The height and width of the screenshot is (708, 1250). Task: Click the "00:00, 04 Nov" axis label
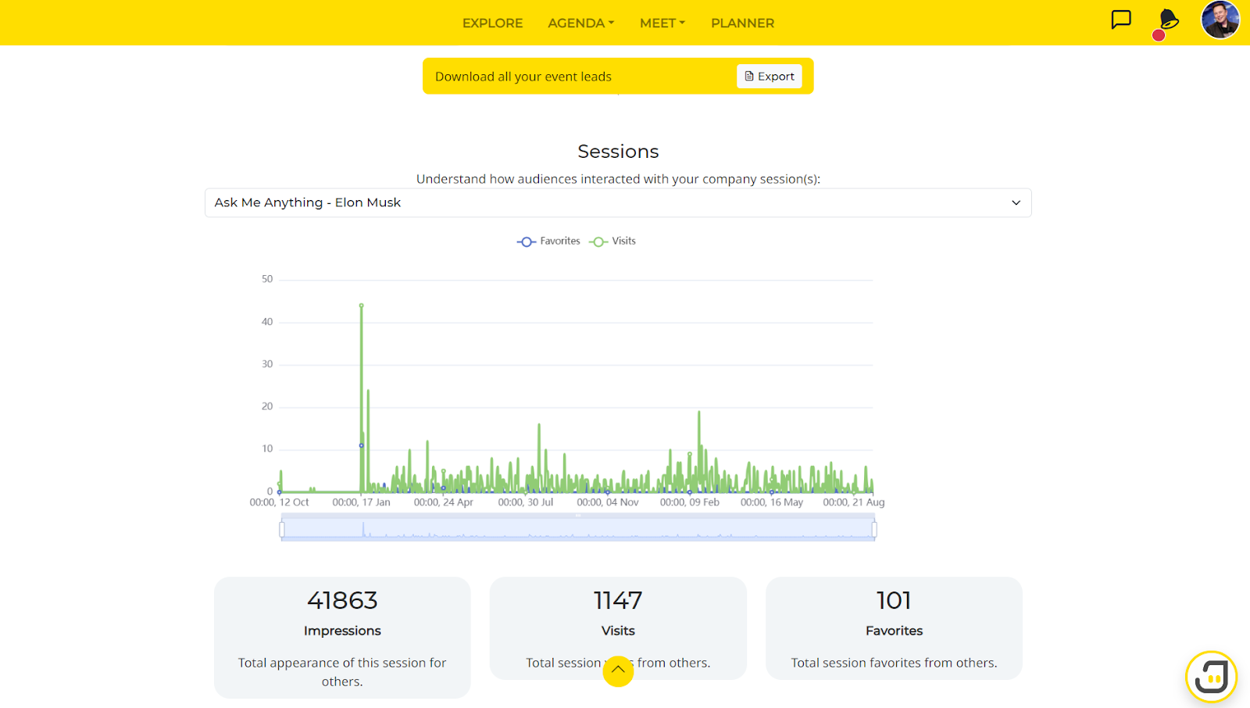(608, 502)
